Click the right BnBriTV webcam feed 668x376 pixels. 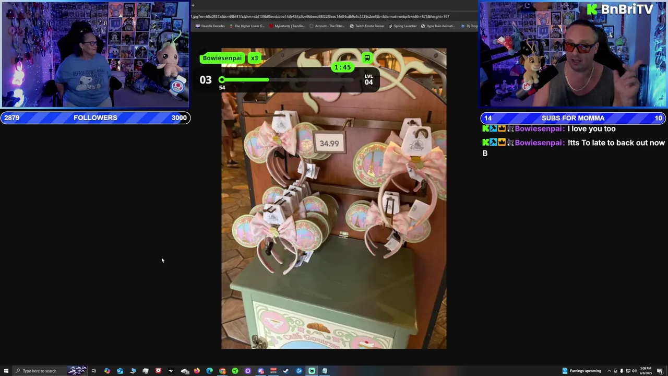[x=573, y=54]
